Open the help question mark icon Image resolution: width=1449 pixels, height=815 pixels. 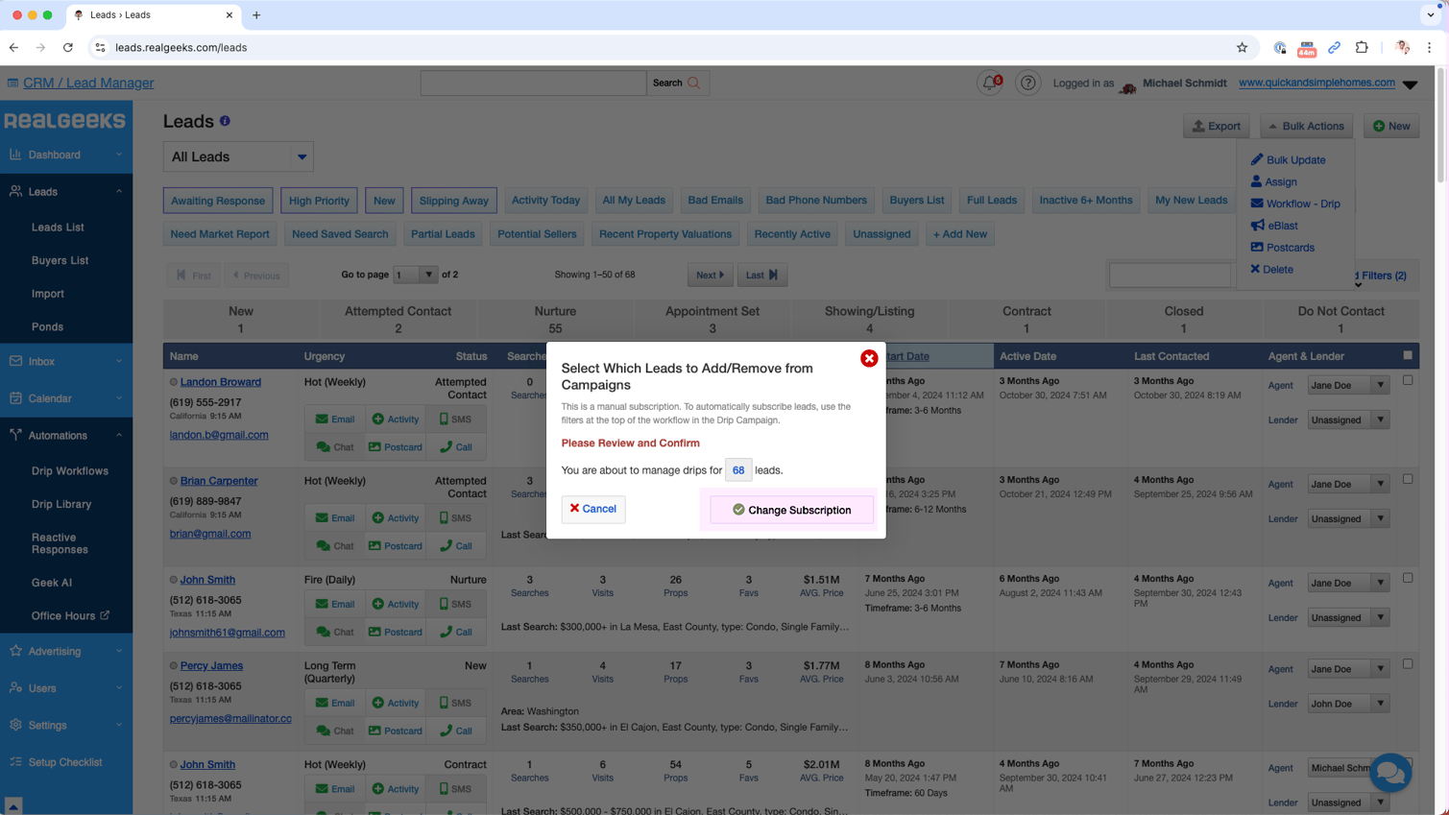pyautogui.click(x=1027, y=84)
